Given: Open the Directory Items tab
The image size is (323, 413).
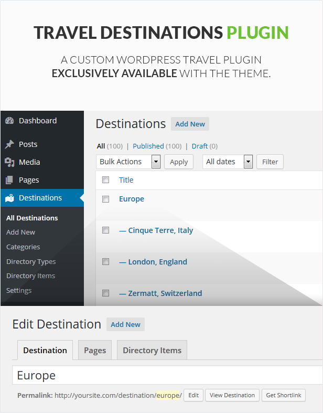Looking at the screenshot, I should point(152,350).
